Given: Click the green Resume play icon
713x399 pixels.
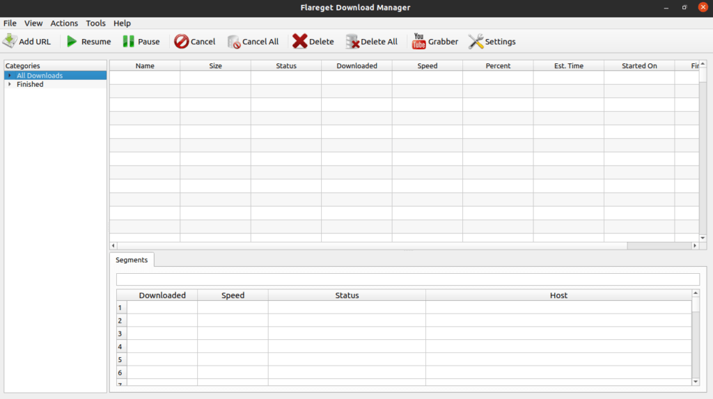Looking at the screenshot, I should (x=72, y=41).
